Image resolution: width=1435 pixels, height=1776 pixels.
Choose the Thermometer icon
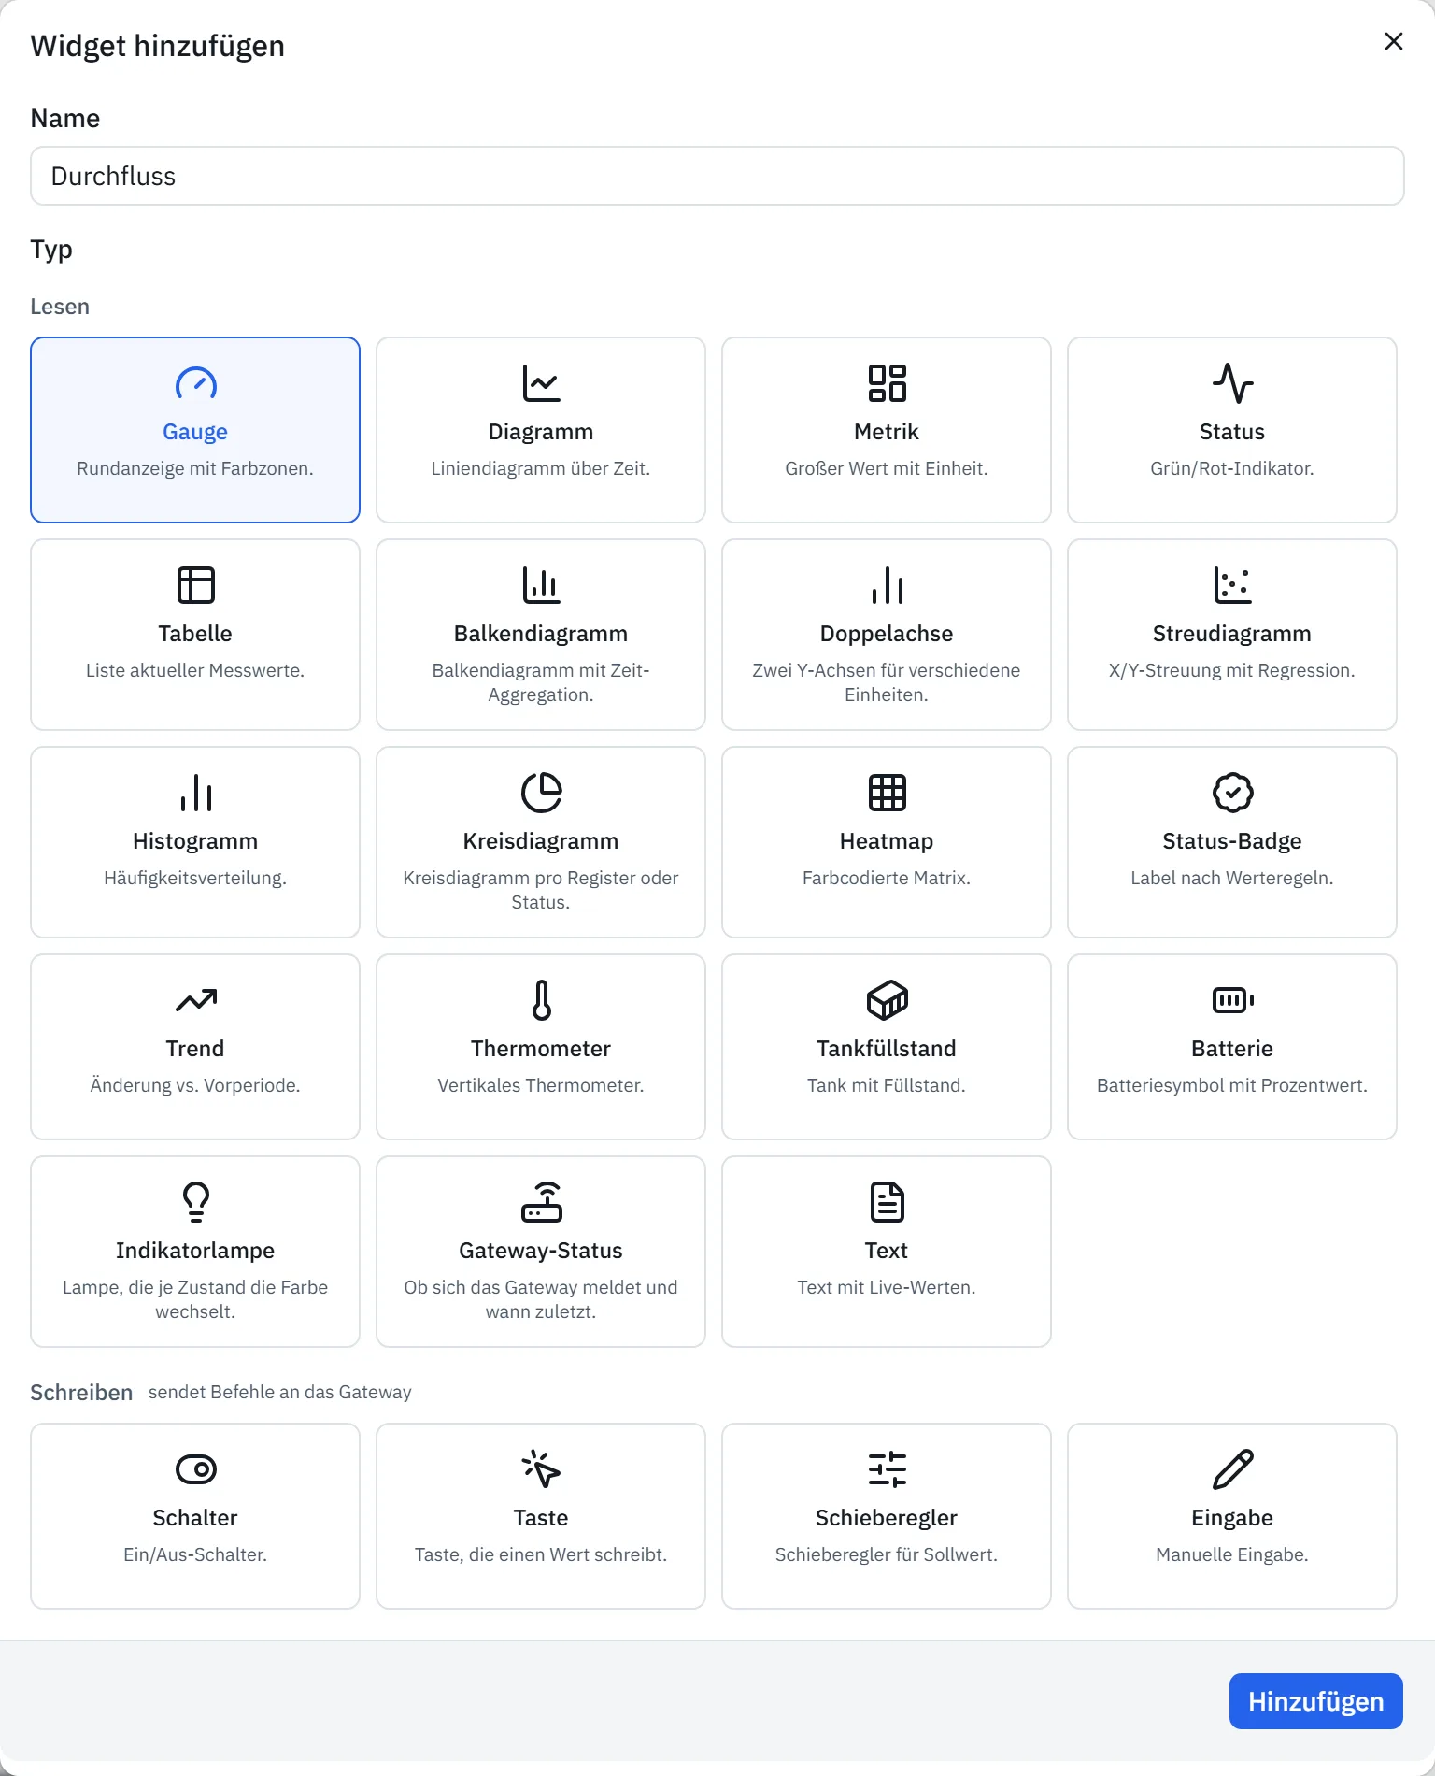541,1000
